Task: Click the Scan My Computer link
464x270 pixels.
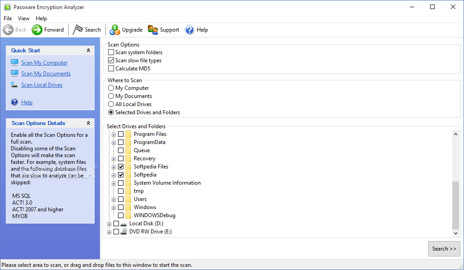Action: tap(44, 63)
